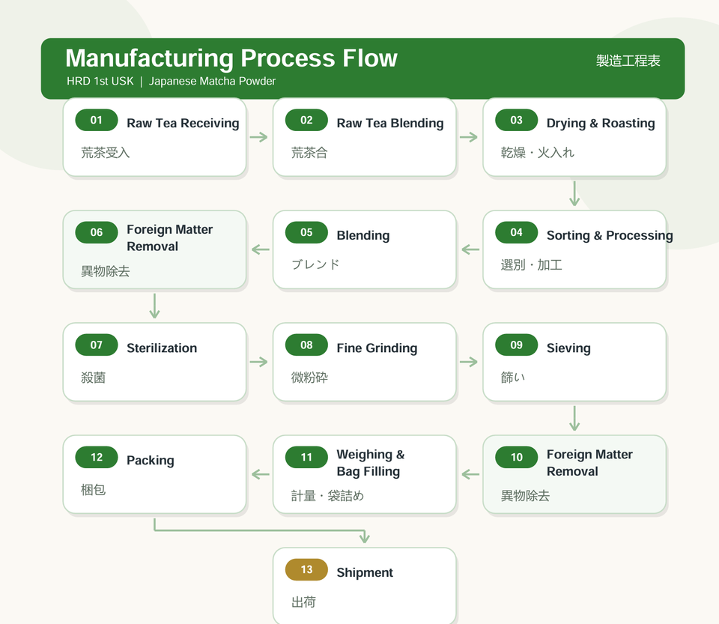Image resolution: width=719 pixels, height=624 pixels.
Task: Open the Drying & Roasting step
Action: (574, 137)
